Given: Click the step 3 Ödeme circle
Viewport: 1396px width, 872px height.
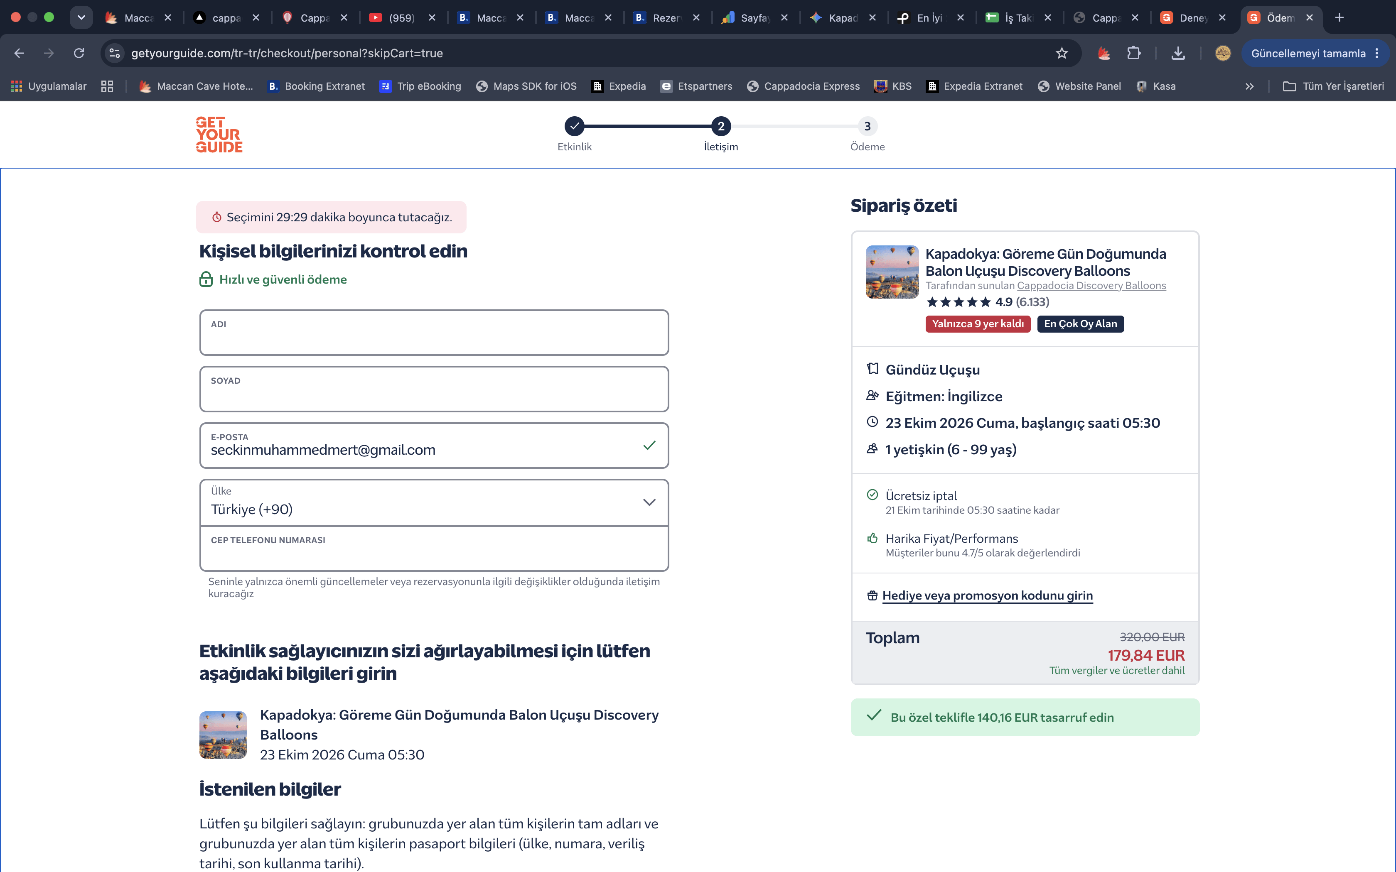Looking at the screenshot, I should click(867, 126).
